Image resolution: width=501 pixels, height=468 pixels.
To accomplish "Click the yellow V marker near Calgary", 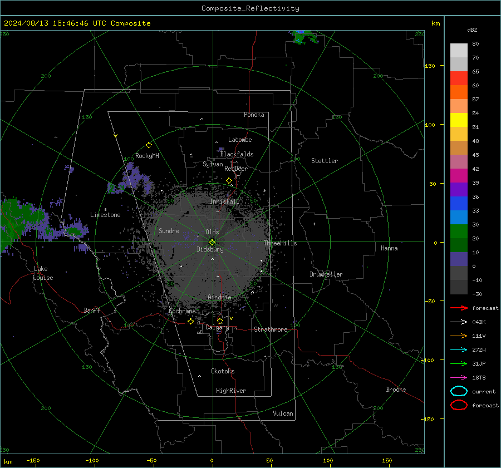I will (x=231, y=318).
